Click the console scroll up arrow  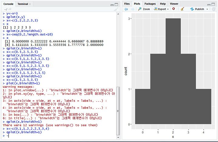[118, 14]
